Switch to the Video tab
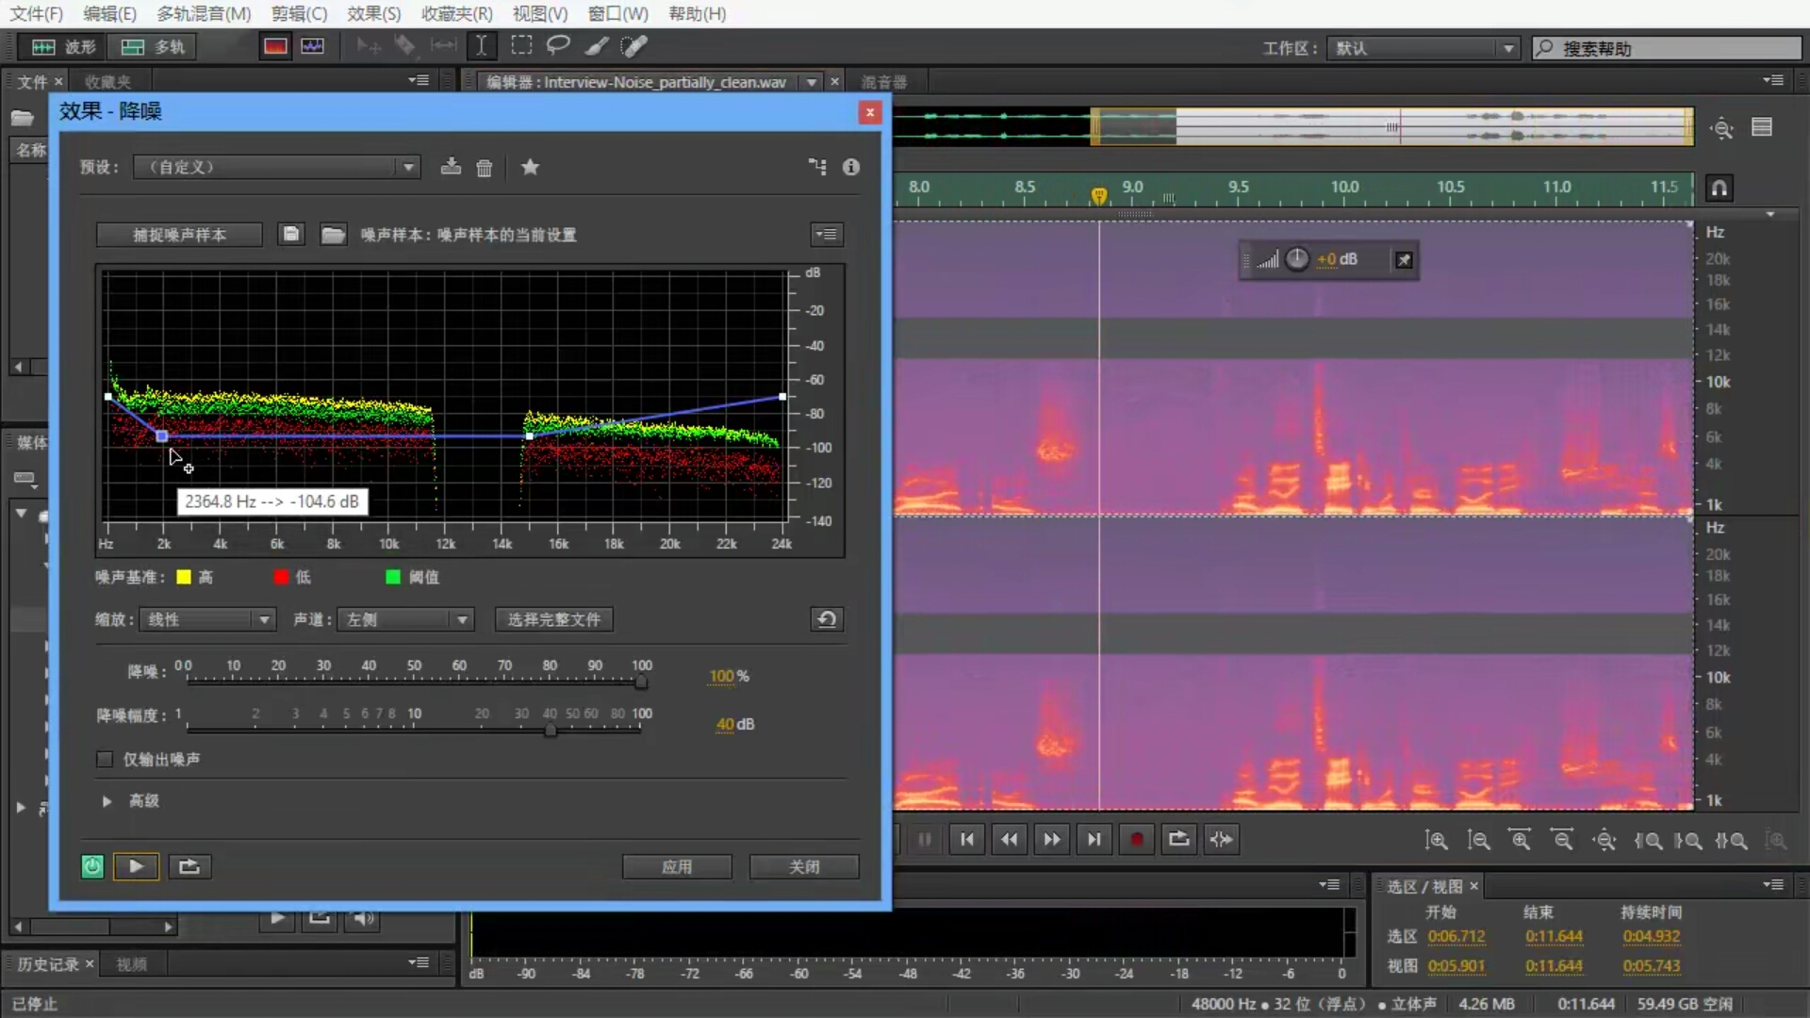 point(131,964)
